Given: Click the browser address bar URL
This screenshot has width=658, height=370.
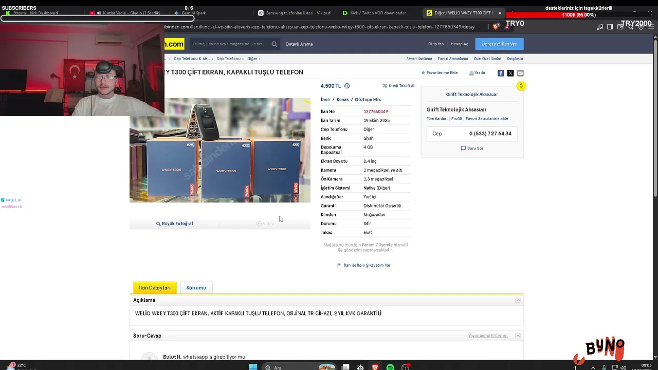Looking at the screenshot, I should tap(319, 27).
